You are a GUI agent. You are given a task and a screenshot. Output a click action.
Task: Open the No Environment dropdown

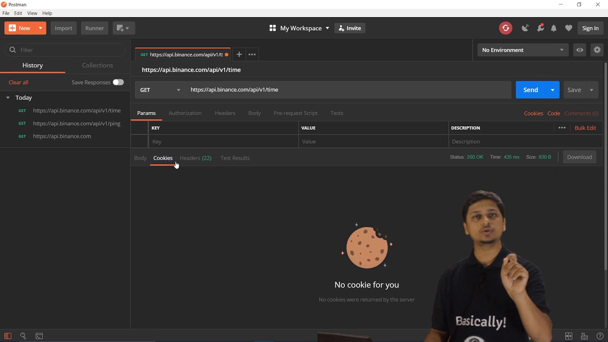click(x=523, y=50)
